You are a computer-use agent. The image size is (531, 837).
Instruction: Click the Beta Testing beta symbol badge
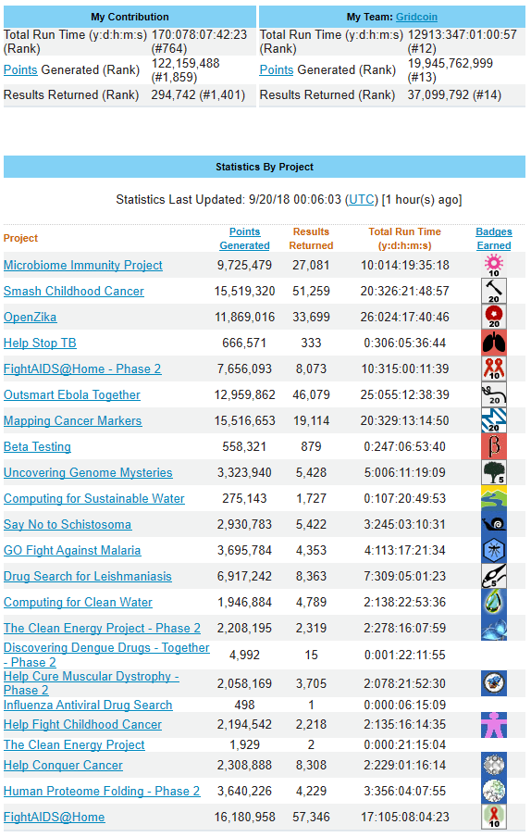(x=494, y=446)
